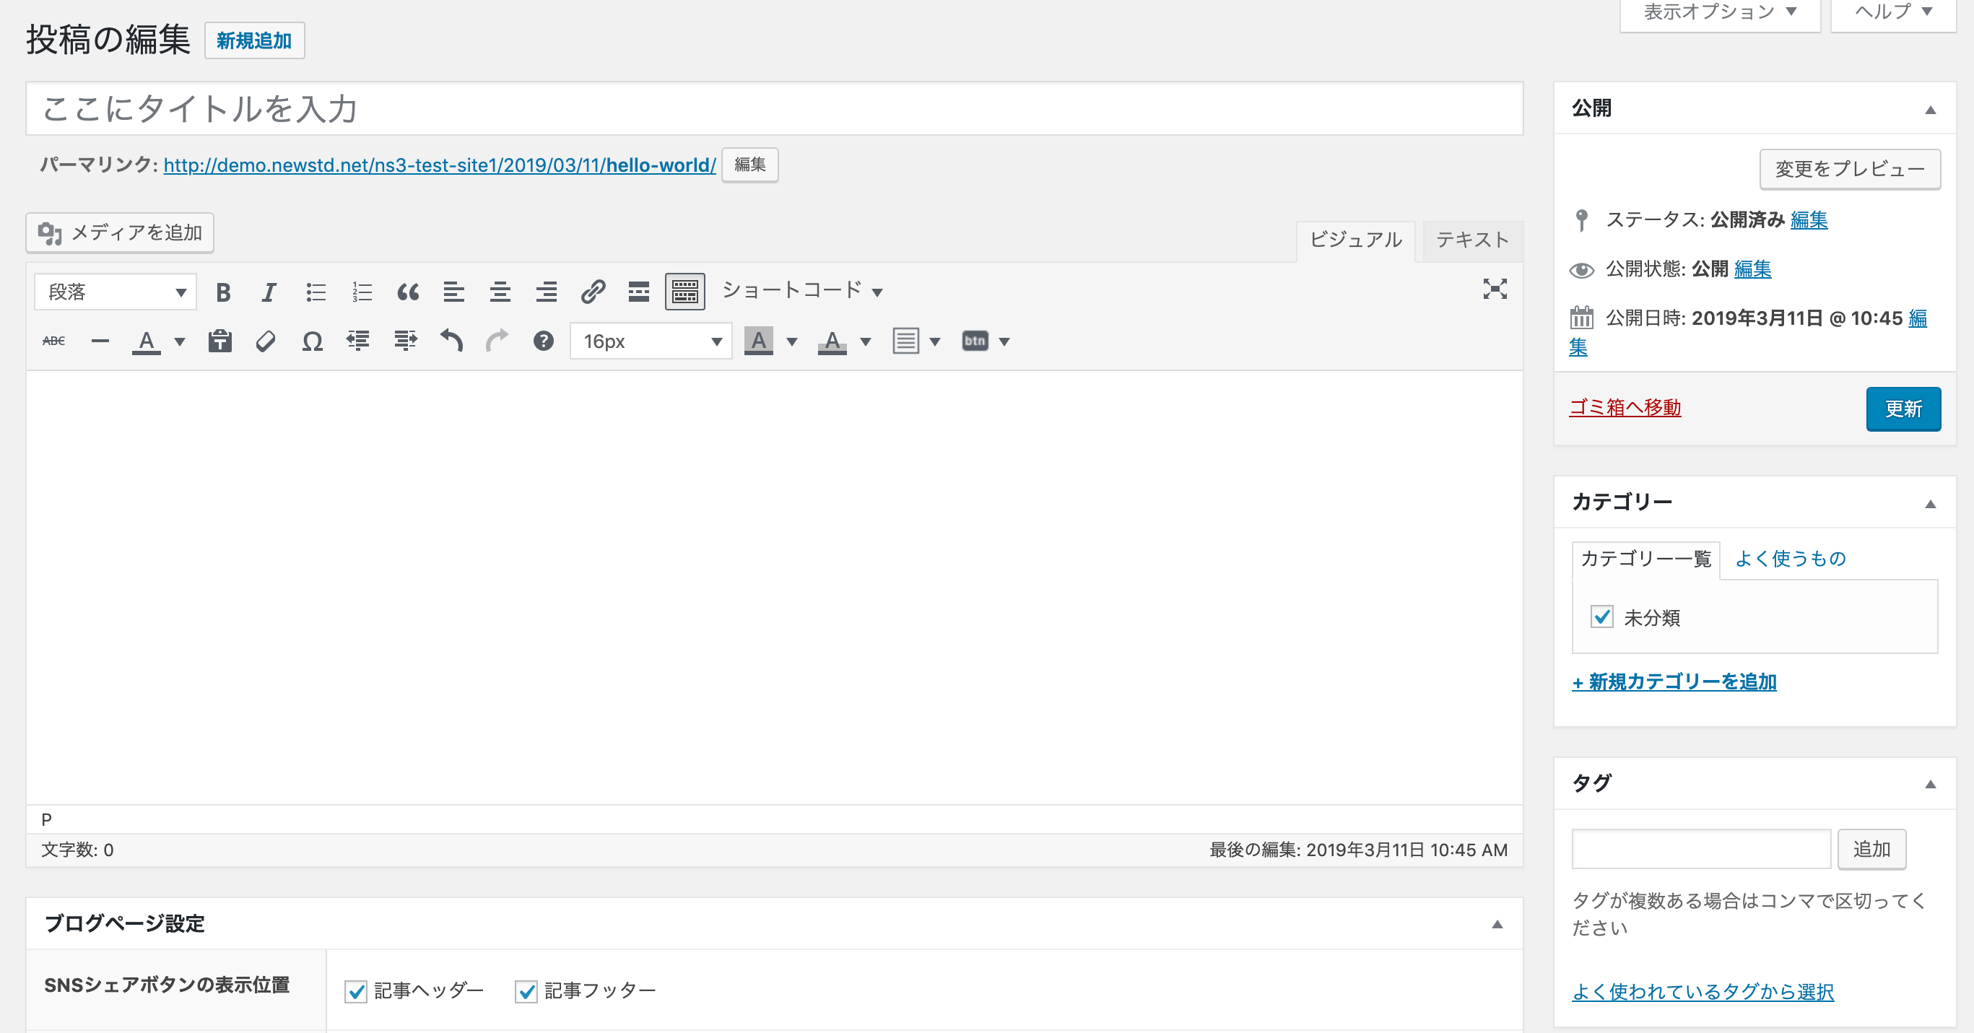Undo the last edit

(x=451, y=341)
